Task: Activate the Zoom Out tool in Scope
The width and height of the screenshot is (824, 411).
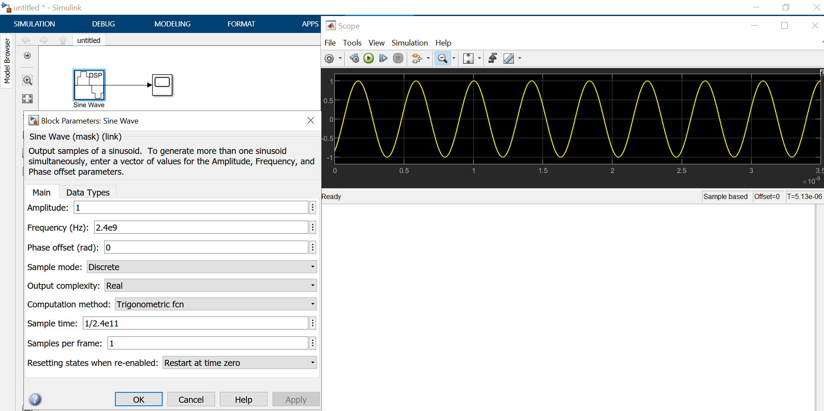Action: [x=443, y=58]
